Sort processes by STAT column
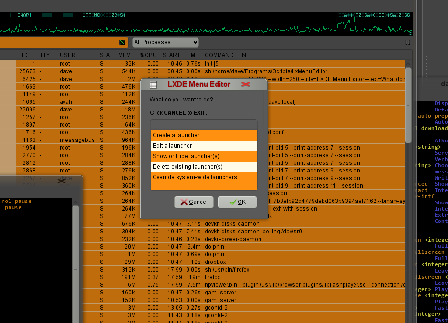This screenshot has height=323, width=448. 106,55
